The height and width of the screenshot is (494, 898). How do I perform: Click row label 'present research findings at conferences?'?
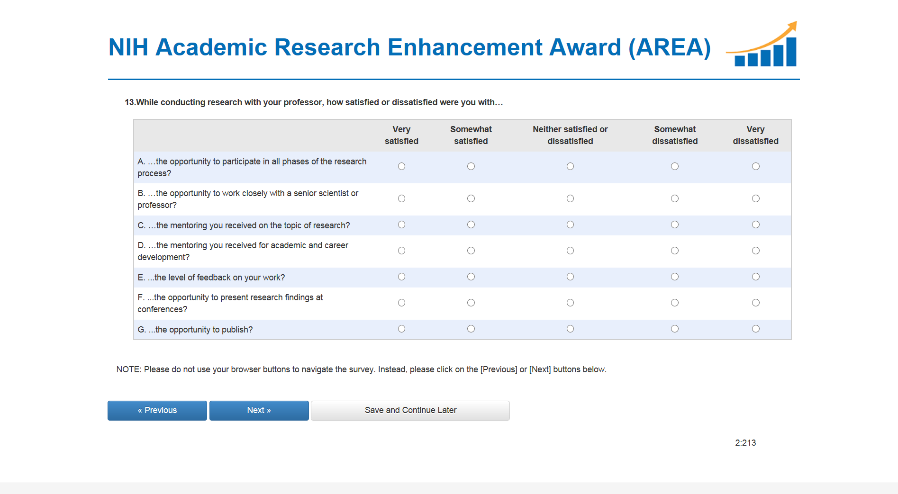[x=230, y=303]
